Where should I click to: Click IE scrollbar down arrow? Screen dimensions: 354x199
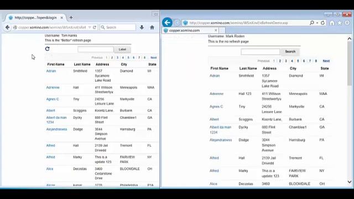pos(350,182)
